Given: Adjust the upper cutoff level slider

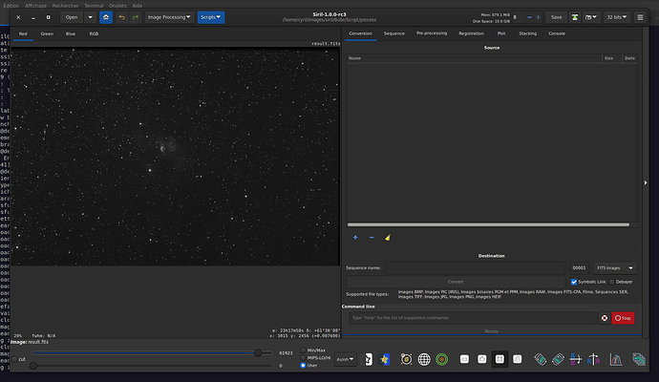Looking at the screenshot, I should 257,352.
